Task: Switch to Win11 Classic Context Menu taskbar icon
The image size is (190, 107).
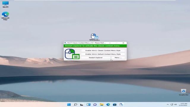Action: point(121,104)
